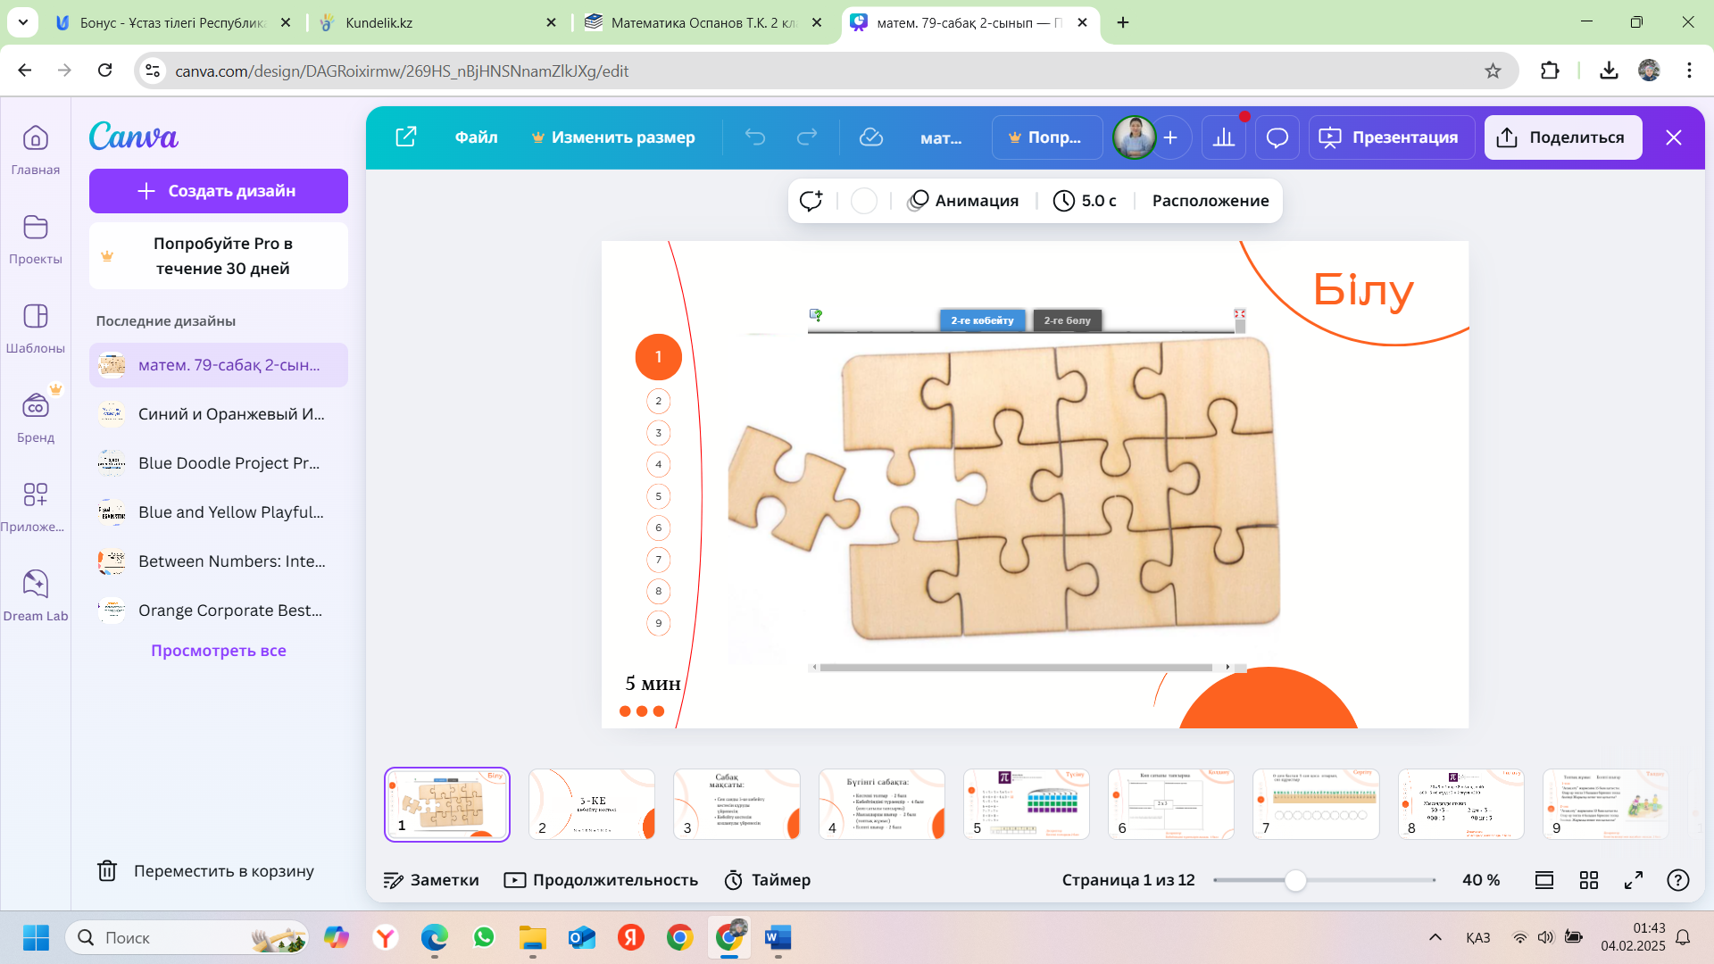
Task: Enter fullscreen mode with expand arrows
Action: (1634, 880)
